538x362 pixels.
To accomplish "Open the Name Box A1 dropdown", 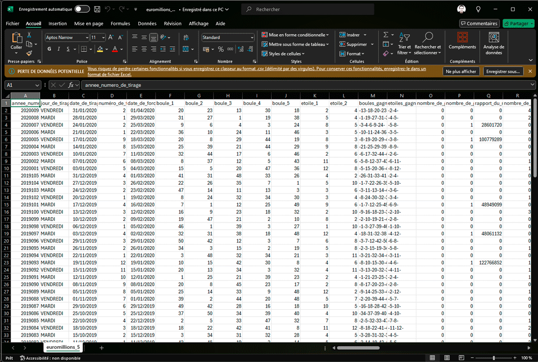I will tap(37, 85).
